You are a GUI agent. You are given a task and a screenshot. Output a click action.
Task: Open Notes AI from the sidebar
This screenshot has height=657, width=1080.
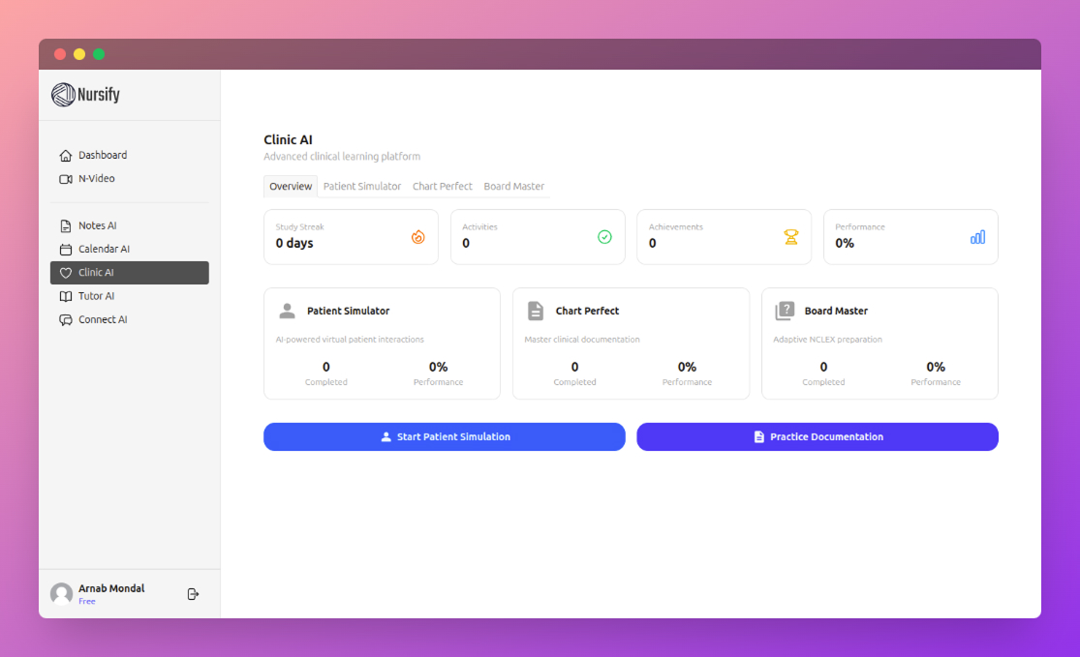point(130,225)
